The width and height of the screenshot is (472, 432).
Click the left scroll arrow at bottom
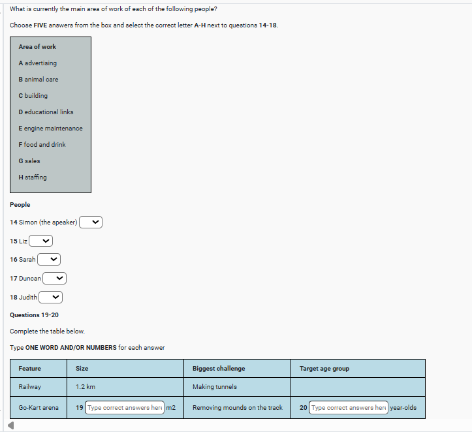(9, 426)
